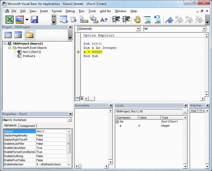The height and width of the screenshot is (171, 212).
Task: Open the Help menu
Action: tap(134, 11)
